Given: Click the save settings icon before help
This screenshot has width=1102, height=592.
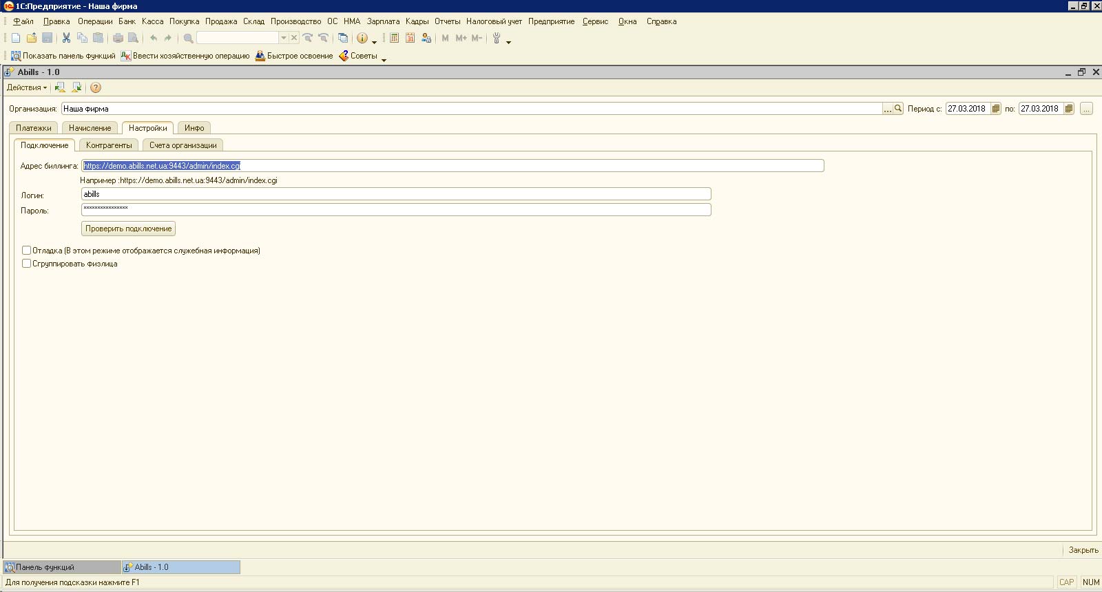Looking at the screenshot, I should pos(76,87).
